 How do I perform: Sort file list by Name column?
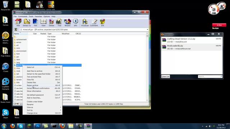(x=20, y=34)
